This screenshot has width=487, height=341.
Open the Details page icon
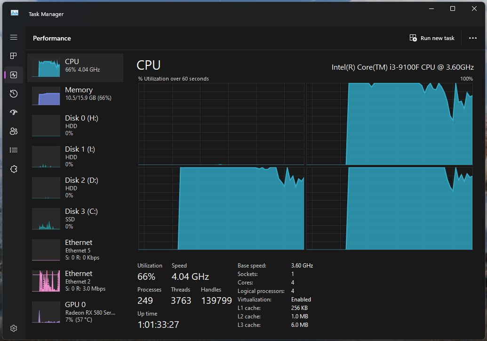pos(14,150)
